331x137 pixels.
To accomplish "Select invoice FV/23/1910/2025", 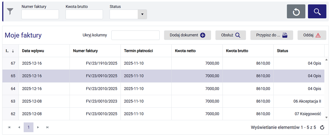I will pos(101,63).
